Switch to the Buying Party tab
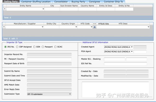 tap(78, 2)
